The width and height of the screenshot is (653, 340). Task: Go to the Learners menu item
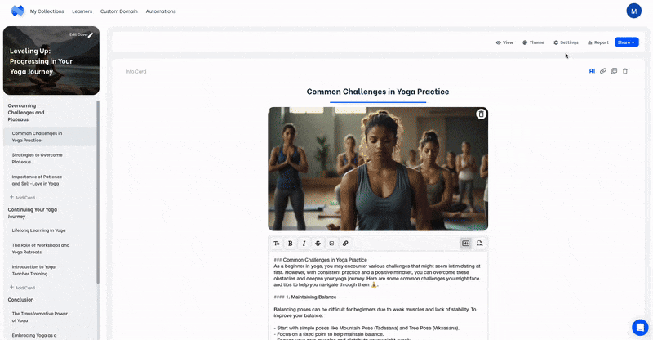click(x=82, y=11)
